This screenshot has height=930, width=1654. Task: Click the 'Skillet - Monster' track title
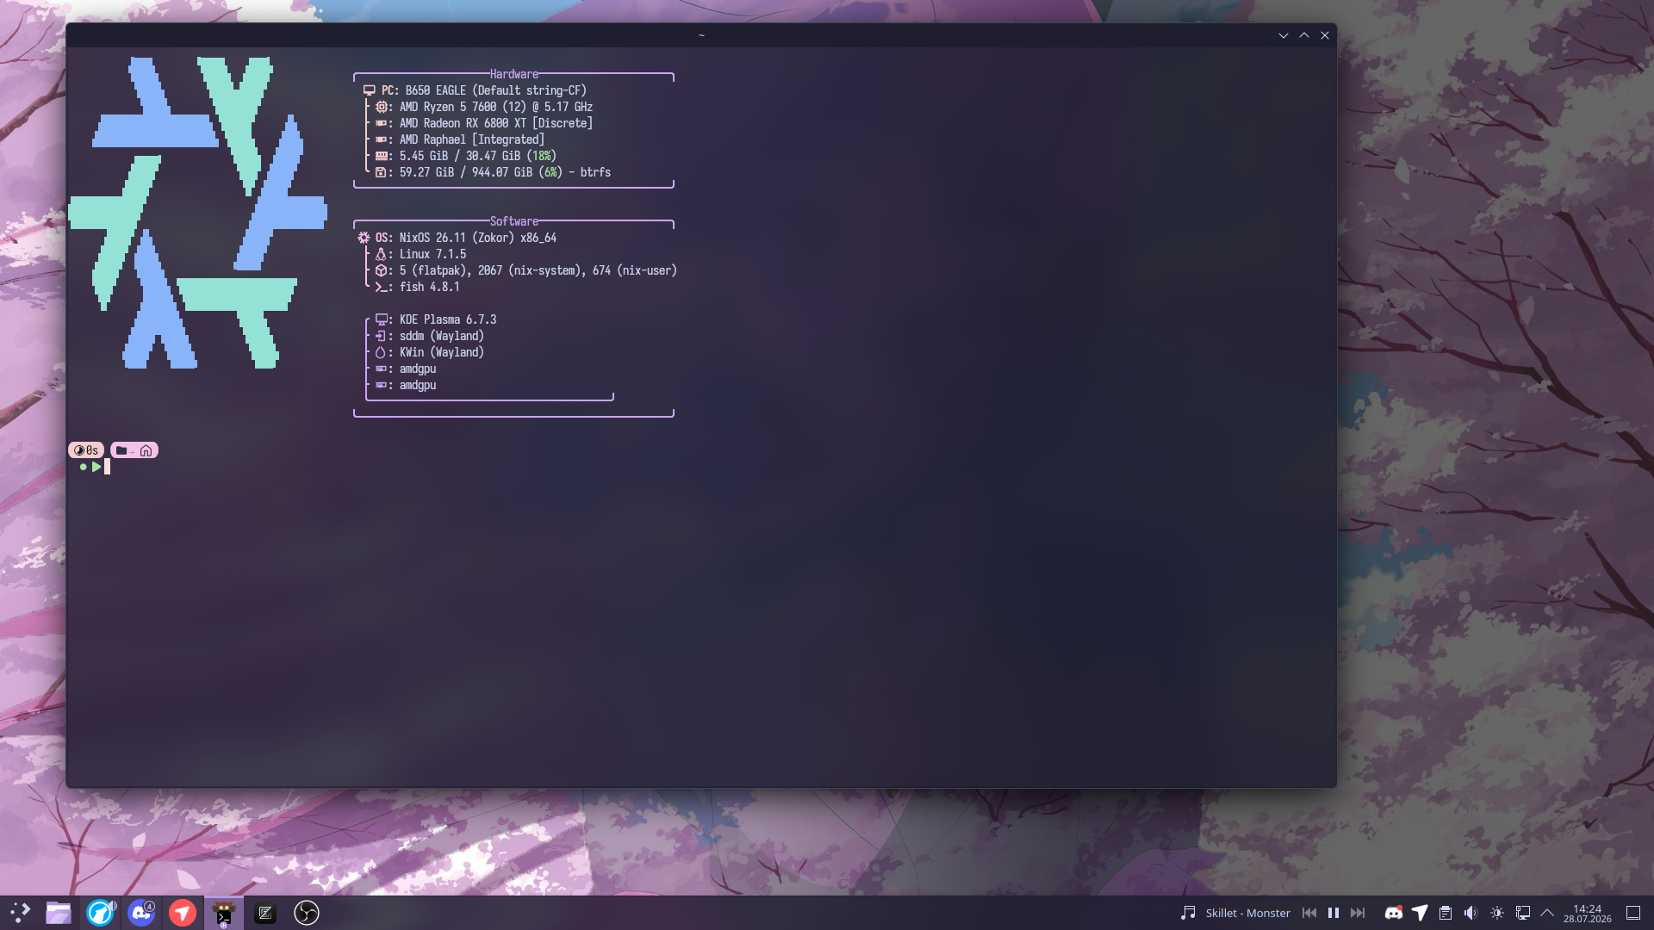click(x=1247, y=913)
